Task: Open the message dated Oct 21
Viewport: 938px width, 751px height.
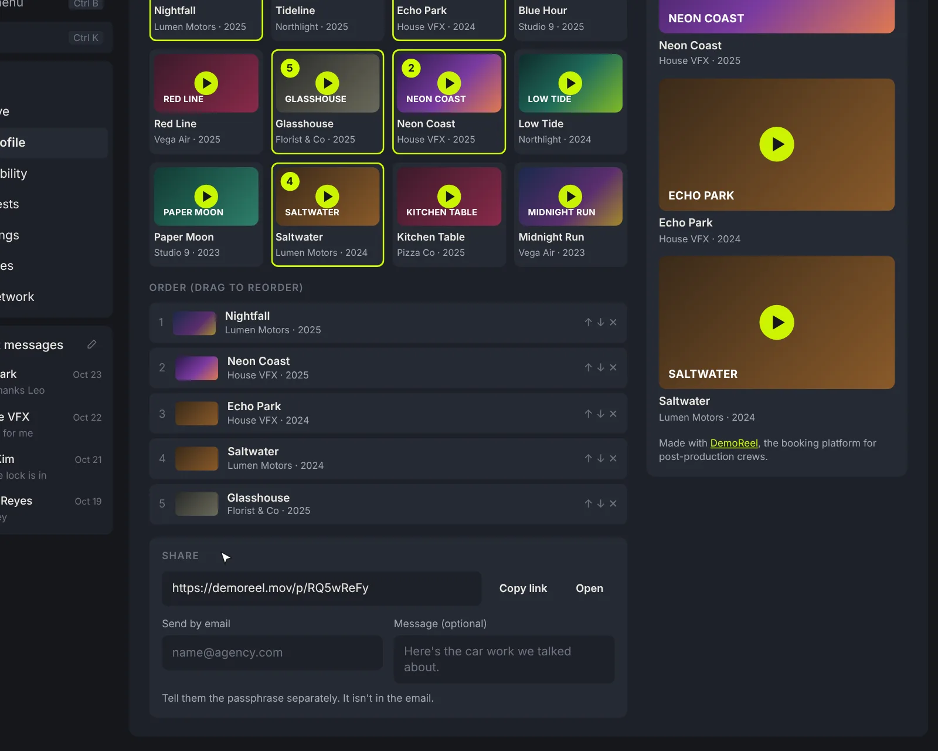Action: tap(51, 467)
